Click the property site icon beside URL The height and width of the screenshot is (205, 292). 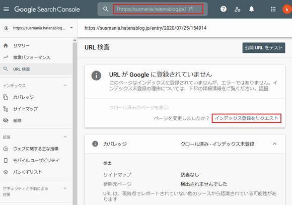(7, 28)
